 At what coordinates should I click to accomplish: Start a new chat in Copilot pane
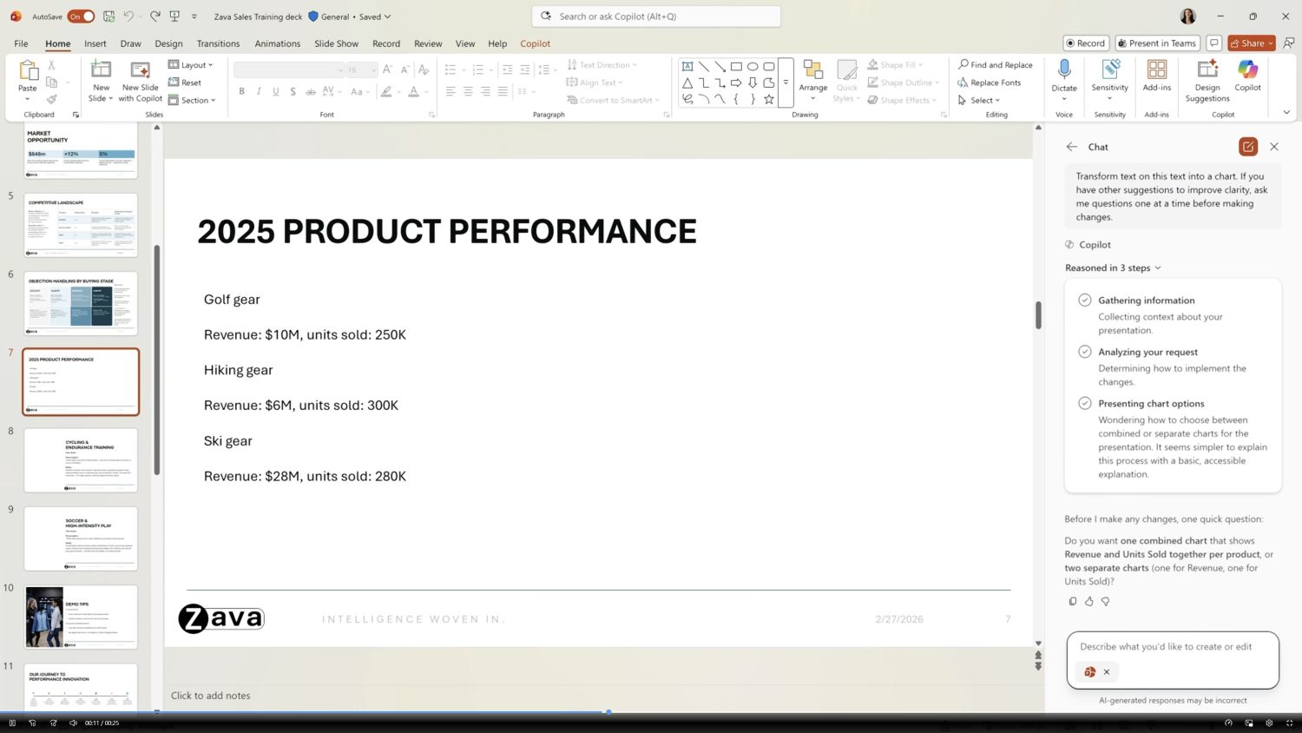point(1247,147)
